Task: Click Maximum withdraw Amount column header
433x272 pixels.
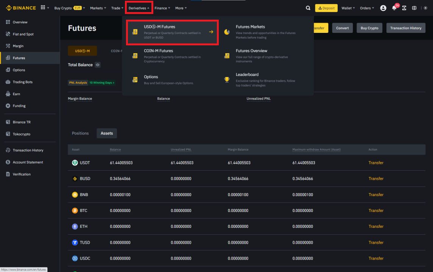Action: pos(316,150)
